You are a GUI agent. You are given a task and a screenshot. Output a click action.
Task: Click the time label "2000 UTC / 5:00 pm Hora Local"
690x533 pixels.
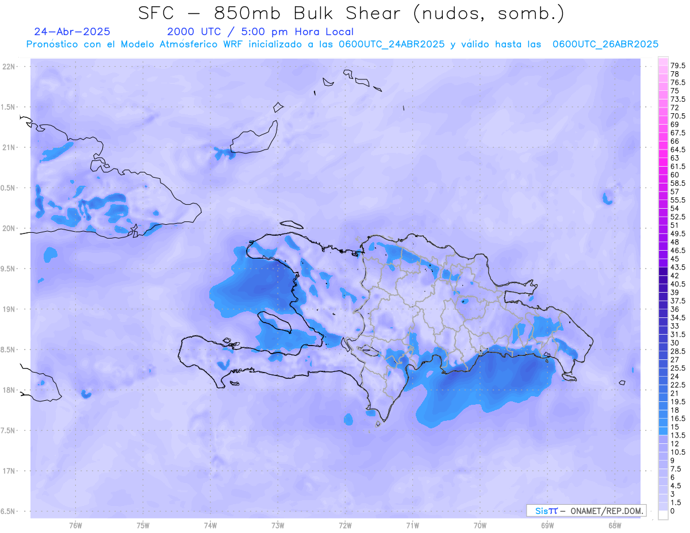[260, 32]
